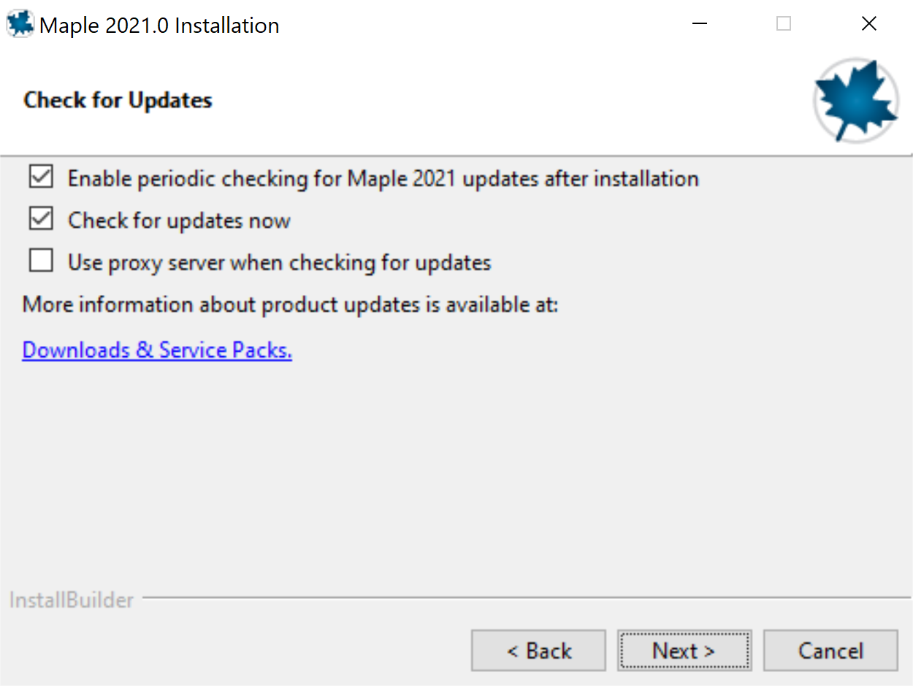
Task: Click the 'Enable periodic checking for Maple 2021' label text
Action: tap(383, 178)
